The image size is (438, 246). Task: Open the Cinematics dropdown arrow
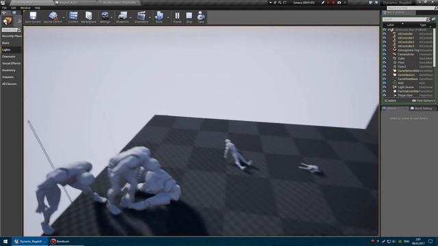tap(151, 18)
